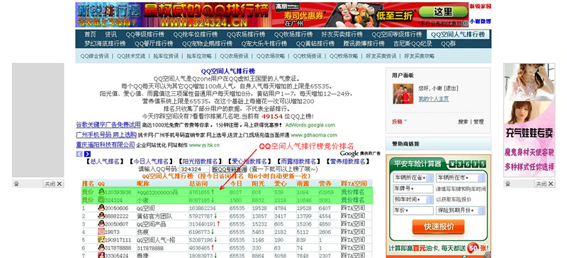Expand the 投稿 dropdown arrow
Image resolution: width=567 pixels, height=258 pixels.
405,121
